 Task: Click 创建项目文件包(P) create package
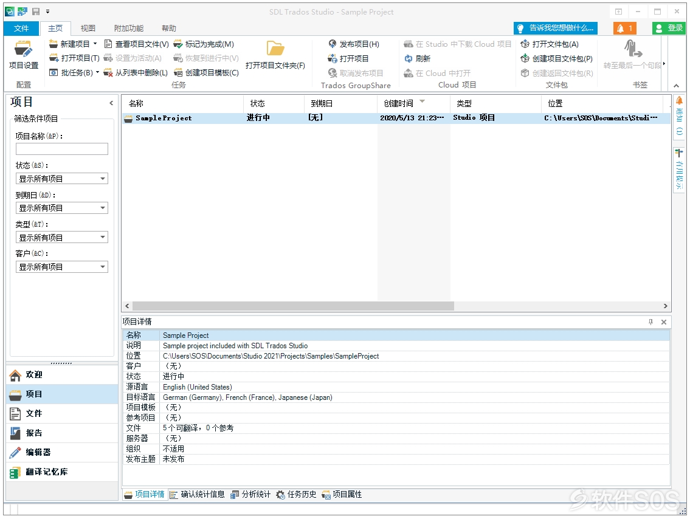coord(557,58)
